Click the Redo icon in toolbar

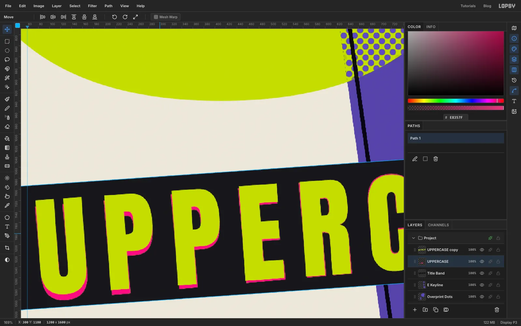click(125, 17)
